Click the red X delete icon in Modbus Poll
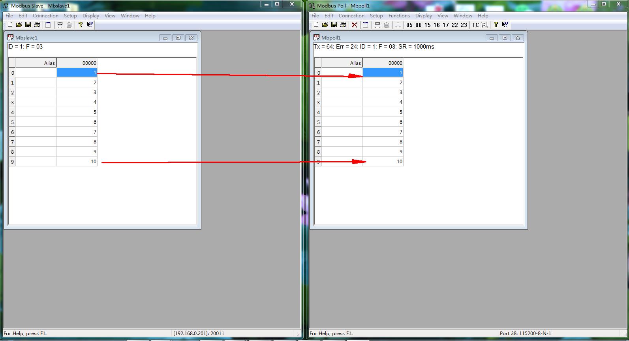 pos(354,25)
